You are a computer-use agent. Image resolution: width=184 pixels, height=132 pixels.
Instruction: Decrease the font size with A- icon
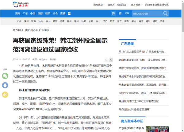[106, 60]
